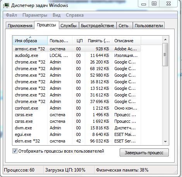
Task: Click the vertical scrollbar thumb
Action: (165, 55)
